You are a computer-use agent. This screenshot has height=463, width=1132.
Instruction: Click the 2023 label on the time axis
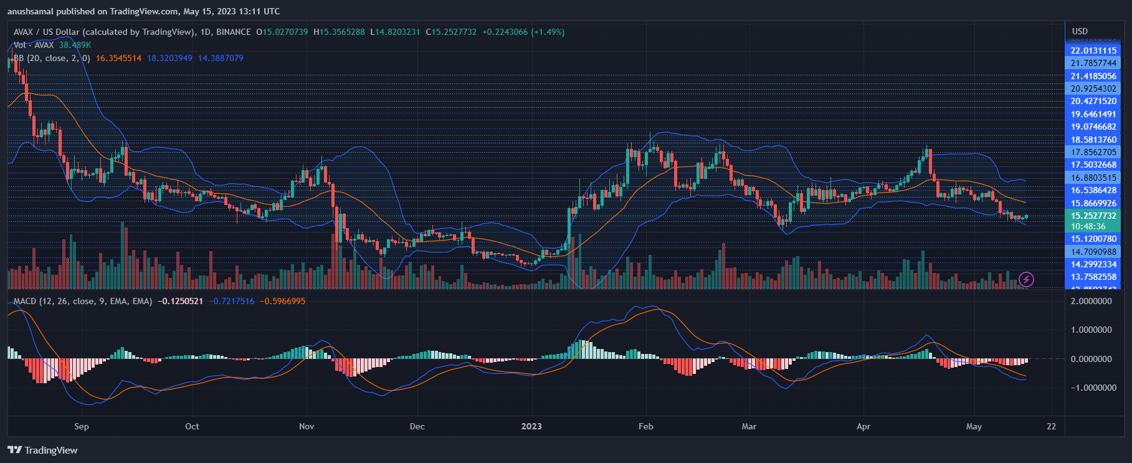[x=531, y=426]
